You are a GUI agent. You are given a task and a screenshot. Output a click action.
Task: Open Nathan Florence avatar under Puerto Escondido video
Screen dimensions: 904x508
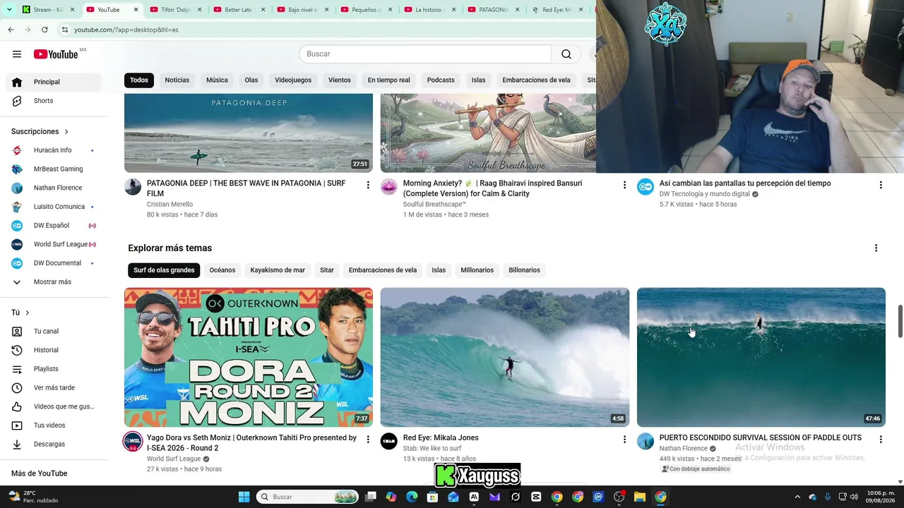click(x=646, y=442)
